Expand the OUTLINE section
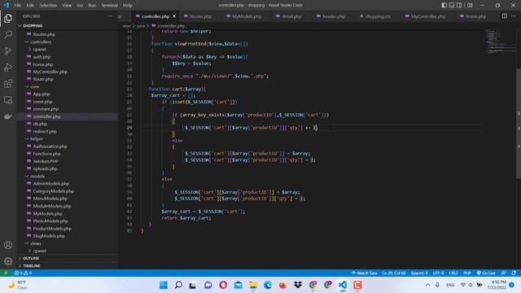The height and width of the screenshot is (293, 521). [31, 258]
